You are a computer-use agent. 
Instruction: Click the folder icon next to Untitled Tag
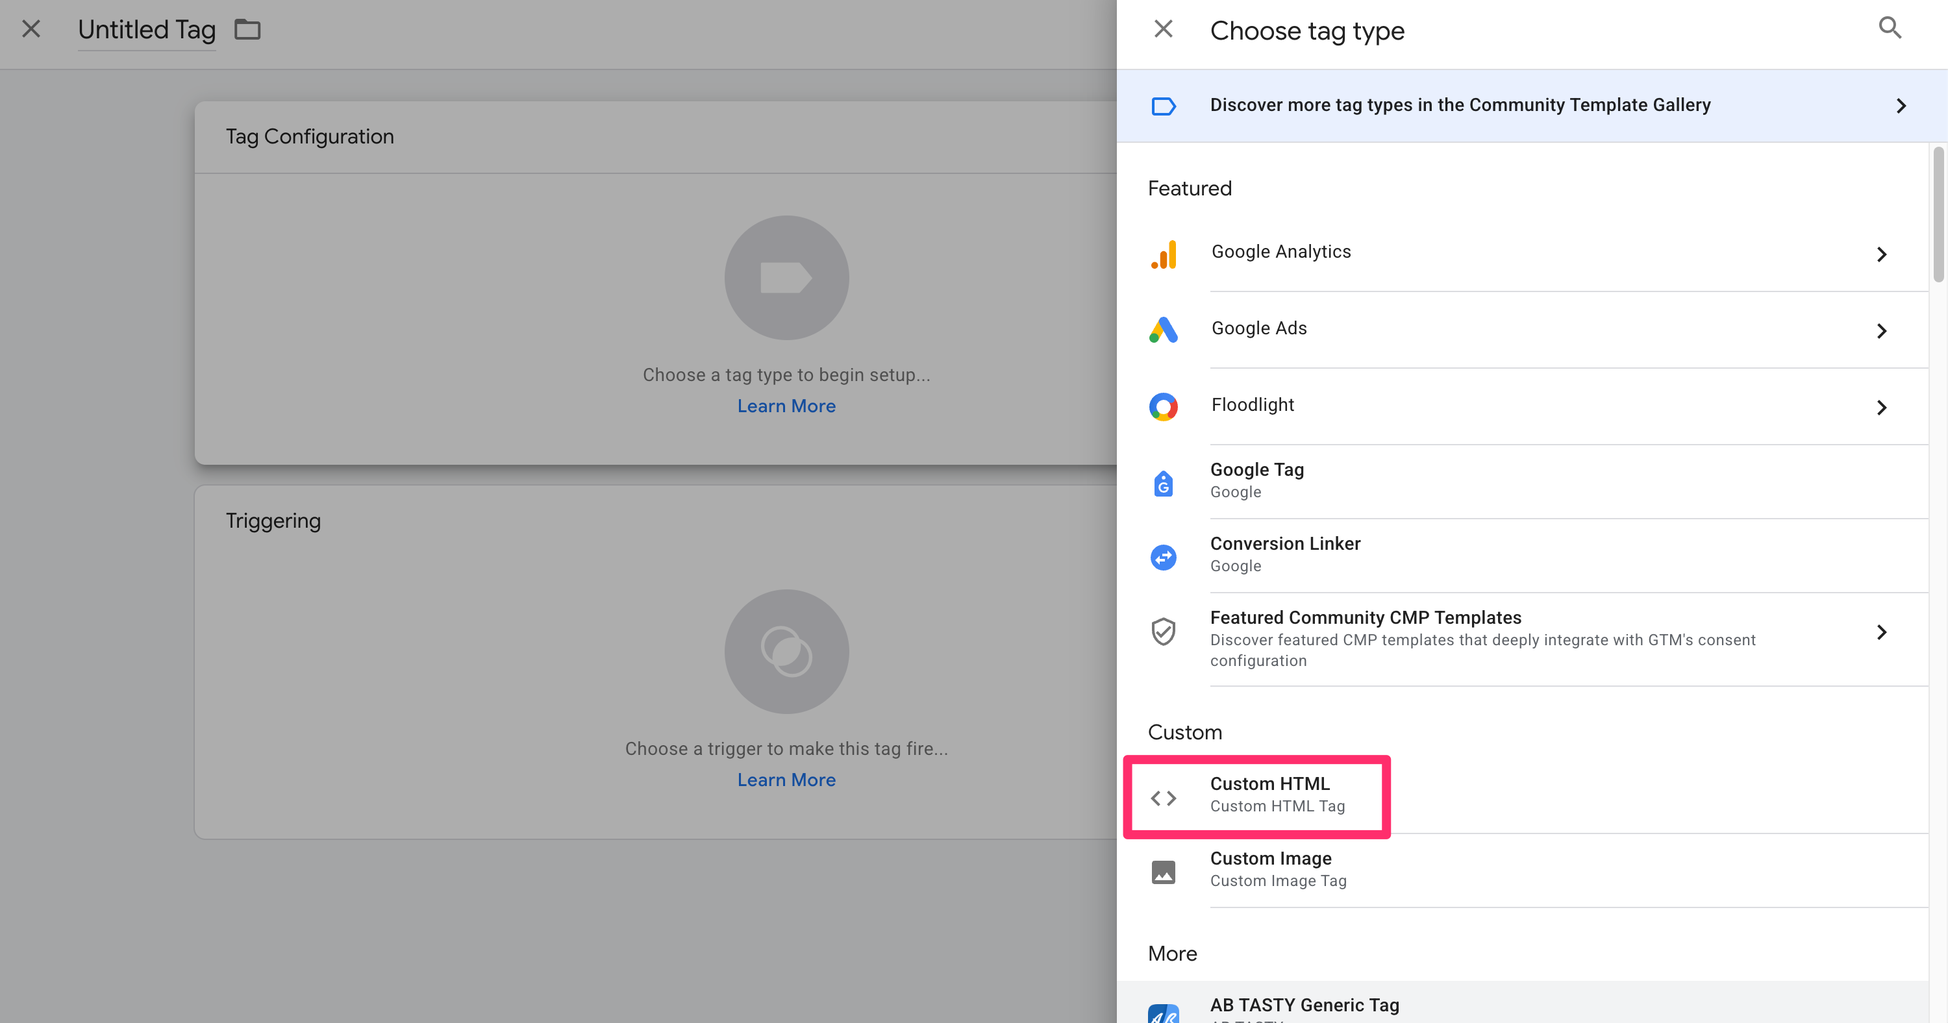pyautogui.click(x=247, y=31)
